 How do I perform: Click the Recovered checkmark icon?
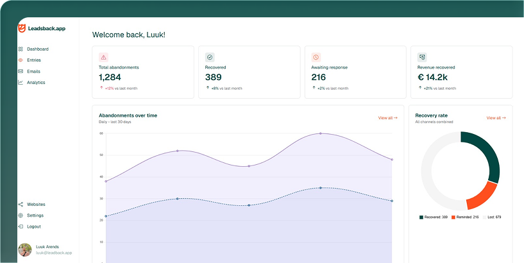(x=210, y=57)
